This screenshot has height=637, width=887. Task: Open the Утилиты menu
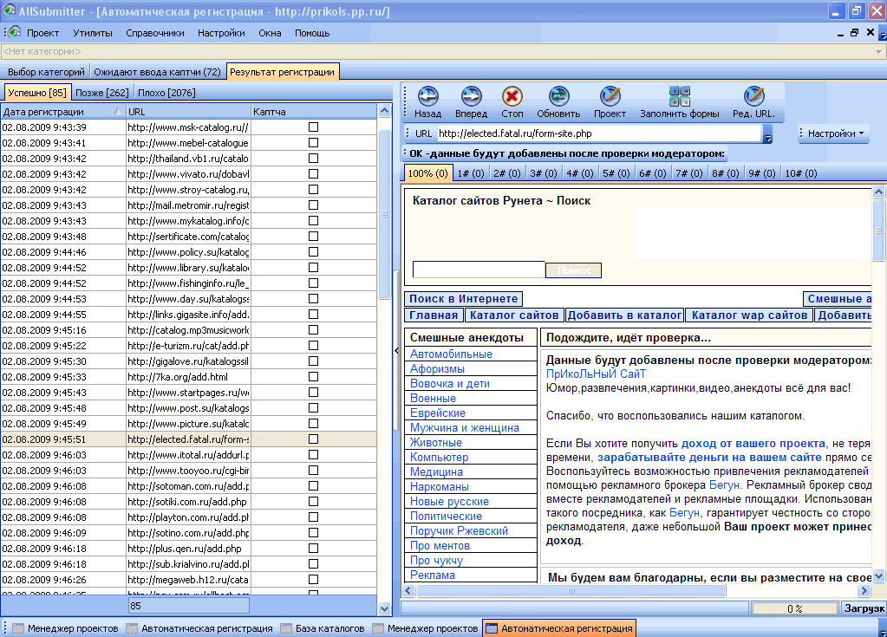click(x=92, y=33)
